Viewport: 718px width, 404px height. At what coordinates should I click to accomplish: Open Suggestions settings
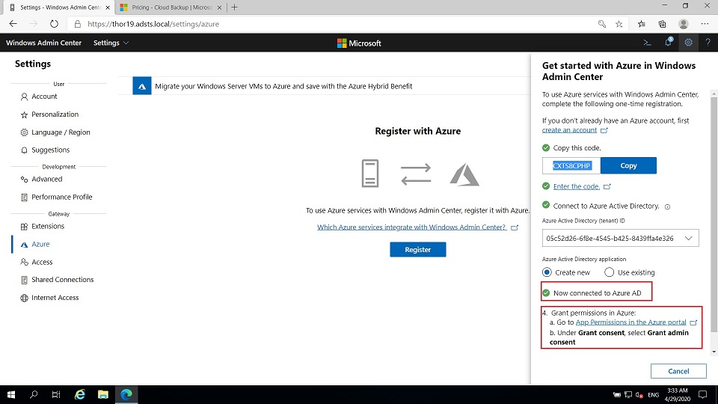pyautogui.click(x=50, y=150)
